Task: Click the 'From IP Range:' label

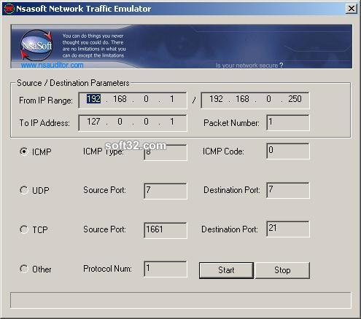Action: (x=46, y=101)
